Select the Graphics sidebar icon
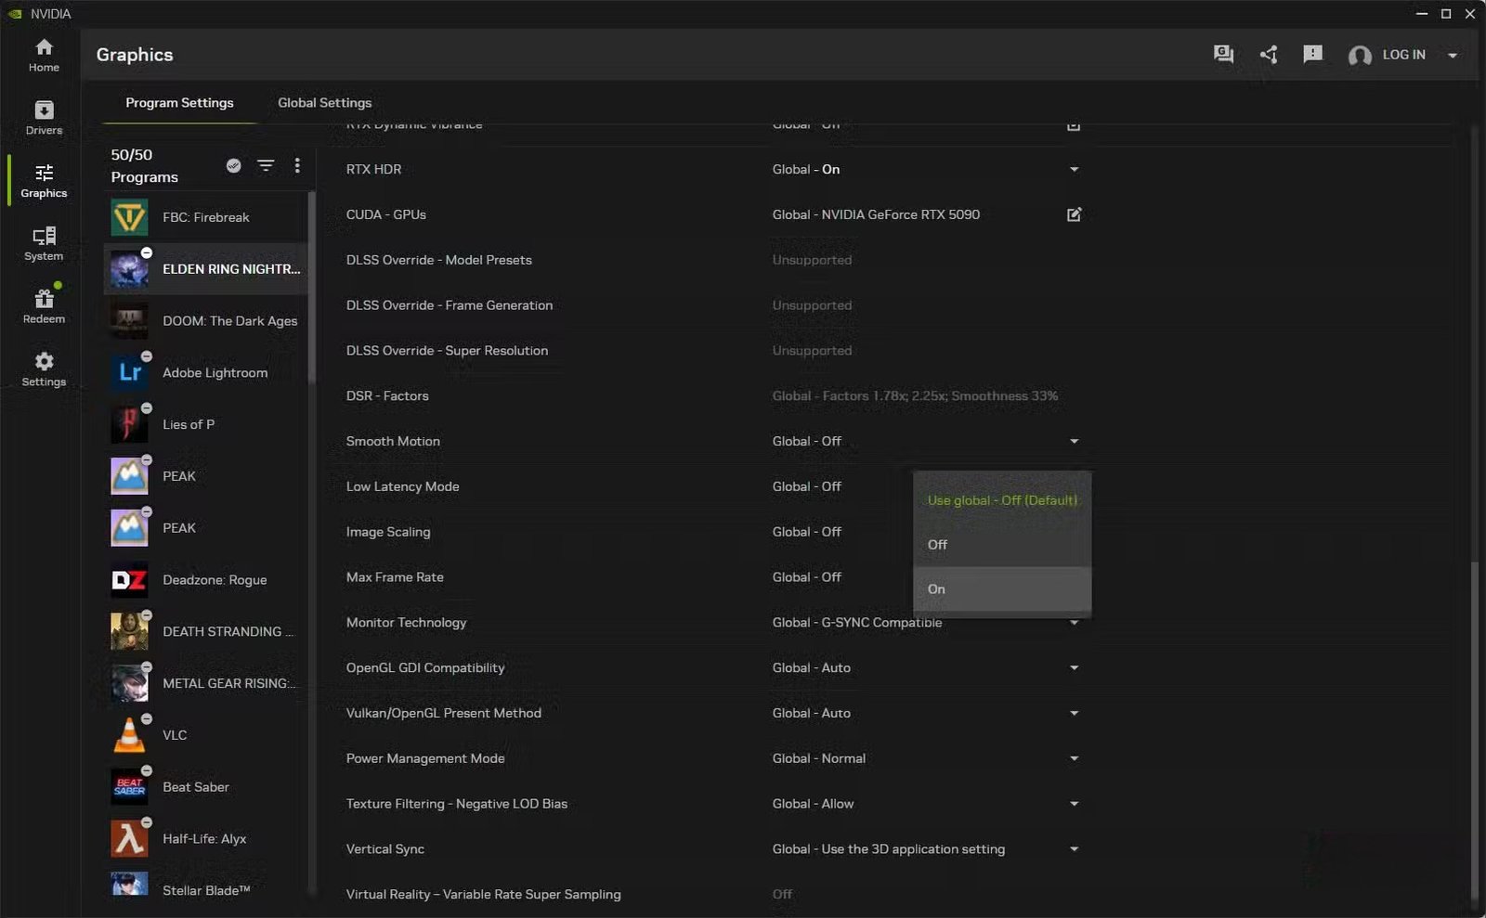Viewport: 1486px width, 918px height. 43,180
